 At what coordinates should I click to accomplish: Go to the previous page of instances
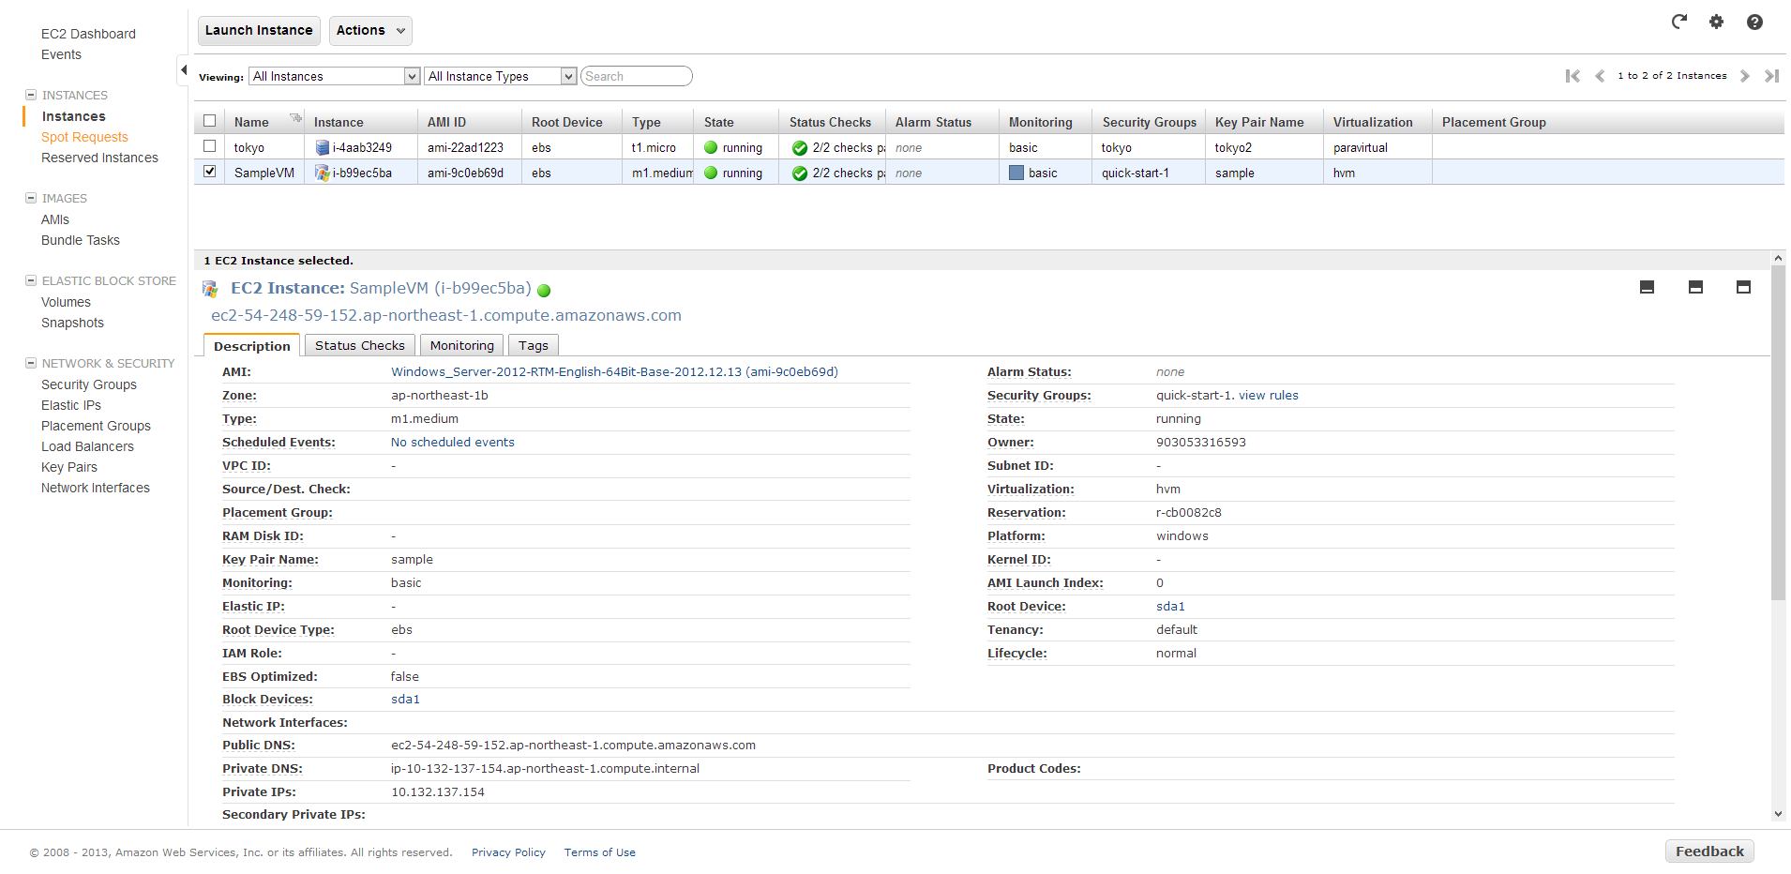click(x=1600, y=76)
